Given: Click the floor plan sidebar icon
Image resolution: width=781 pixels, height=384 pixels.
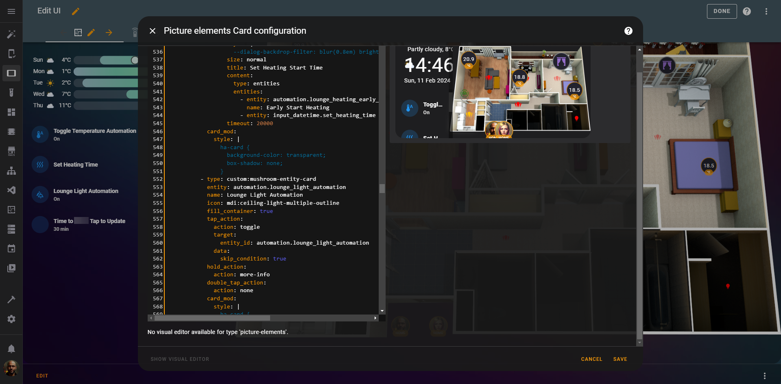Looking at the screenshot, I should pos(11,210).
